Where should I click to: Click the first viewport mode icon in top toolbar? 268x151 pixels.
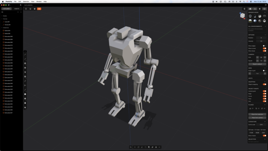coord(26,9)
